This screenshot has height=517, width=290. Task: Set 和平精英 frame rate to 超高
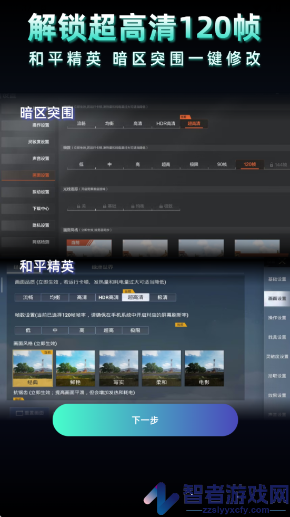pos(108,330)
